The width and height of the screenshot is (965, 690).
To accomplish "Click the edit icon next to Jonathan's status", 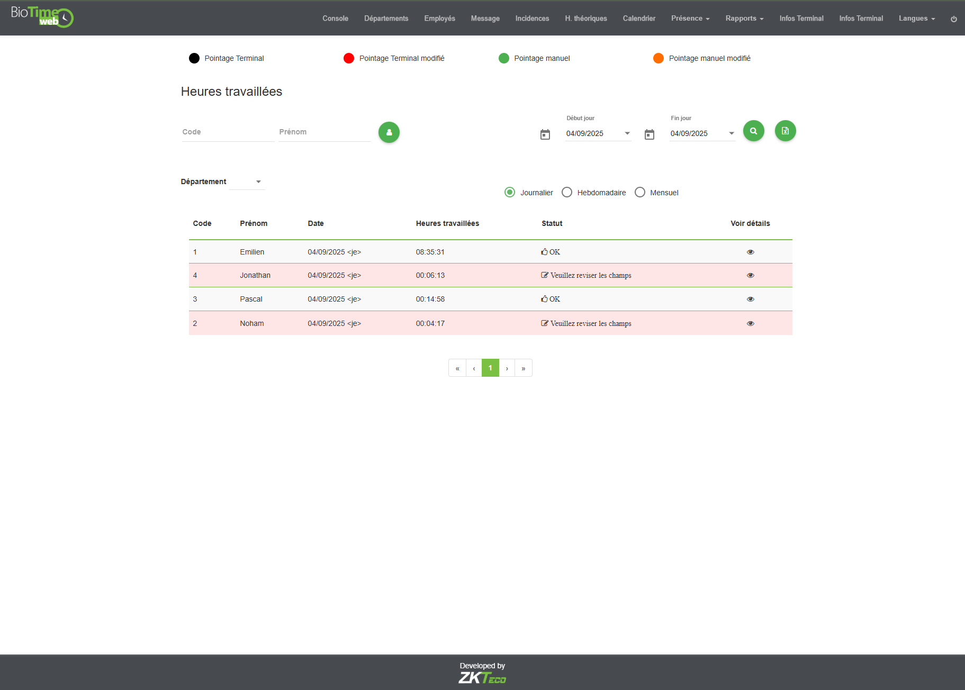I will pyautogui.click(x=544, y=275).
